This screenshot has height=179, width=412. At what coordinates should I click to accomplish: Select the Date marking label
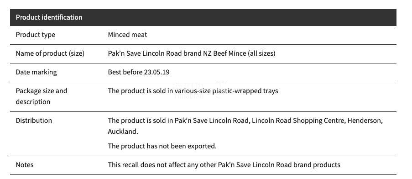click(x=36, y=72)
